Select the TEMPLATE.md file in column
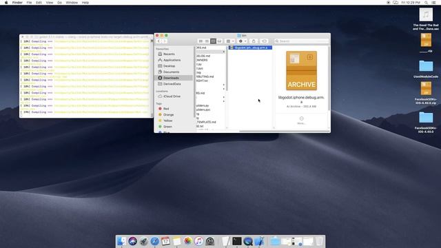Viewport: 441px width, 248px height. click(x=207, y=122)
